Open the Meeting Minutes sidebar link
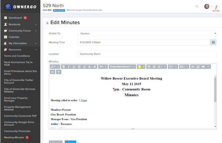 tap(14, 137)
